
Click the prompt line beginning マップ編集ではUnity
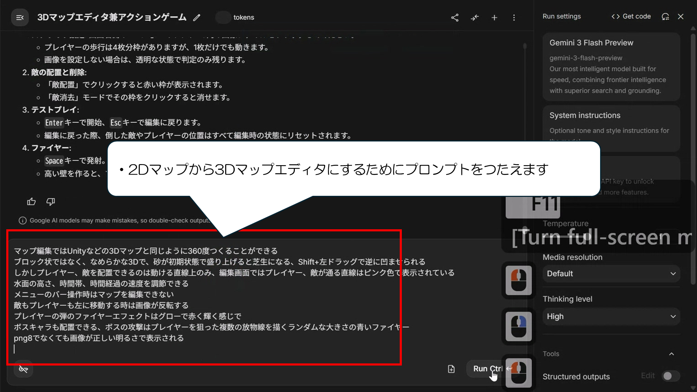pyautogui.click(x=146, y=251)
